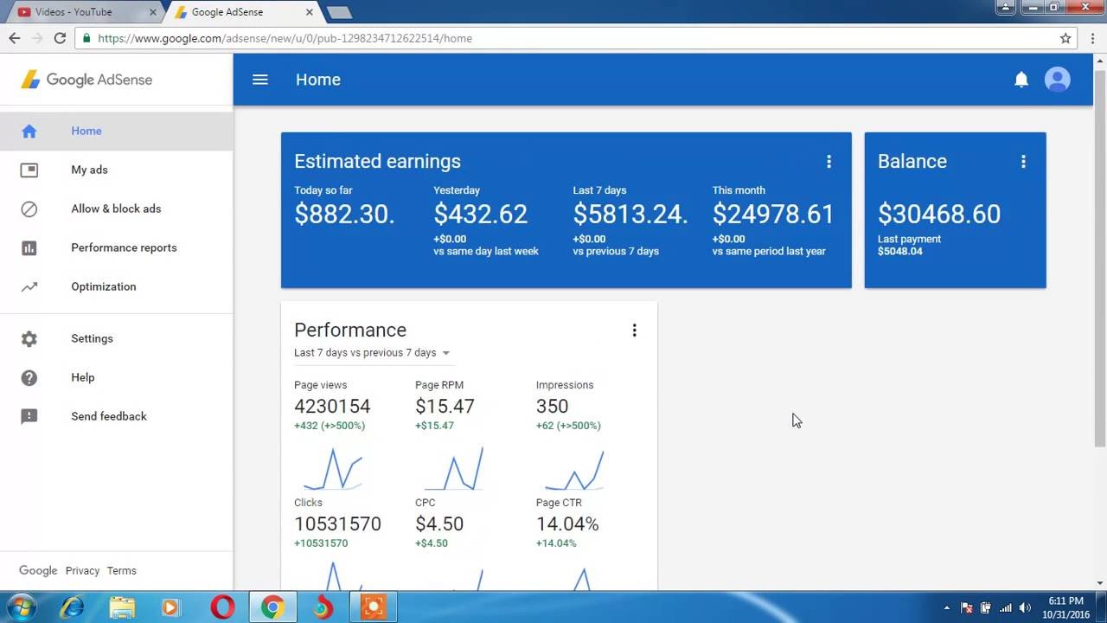Open the Balance card overflow menu
The image size is (1107, 623).
click(1023, 161)
